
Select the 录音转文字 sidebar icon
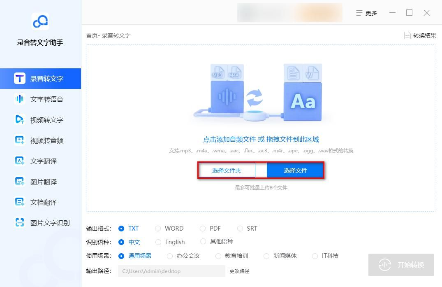(20, 79)
